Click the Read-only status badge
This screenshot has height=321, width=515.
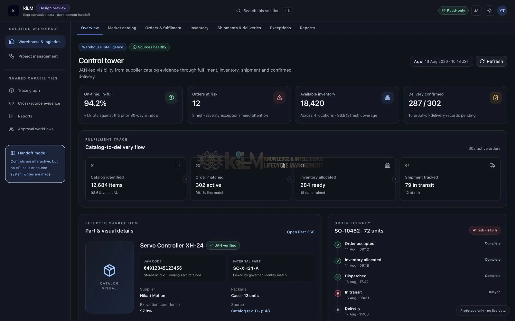(x=453, y=11)
